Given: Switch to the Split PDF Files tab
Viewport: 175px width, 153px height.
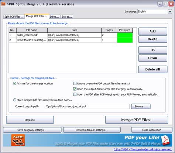Looking at the screenshot, I should (14, 17).
